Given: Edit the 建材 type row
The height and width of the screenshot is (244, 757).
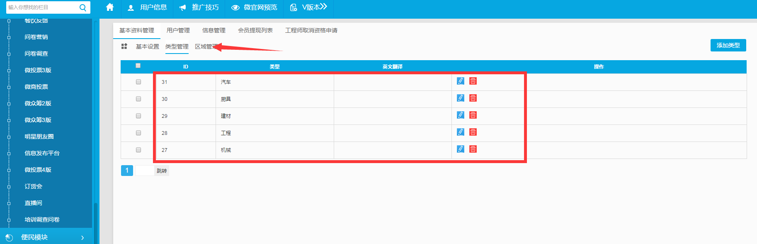Looking at the screenshot, I should [x=460, y=115].
